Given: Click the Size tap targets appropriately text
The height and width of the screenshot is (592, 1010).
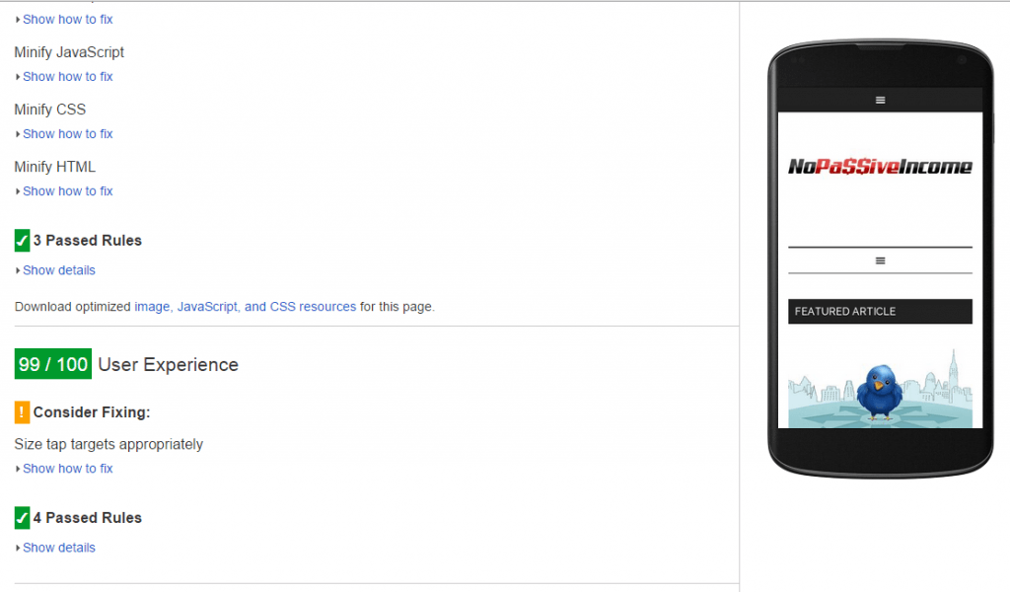Looking at the screenshot, I should [108, 444].
